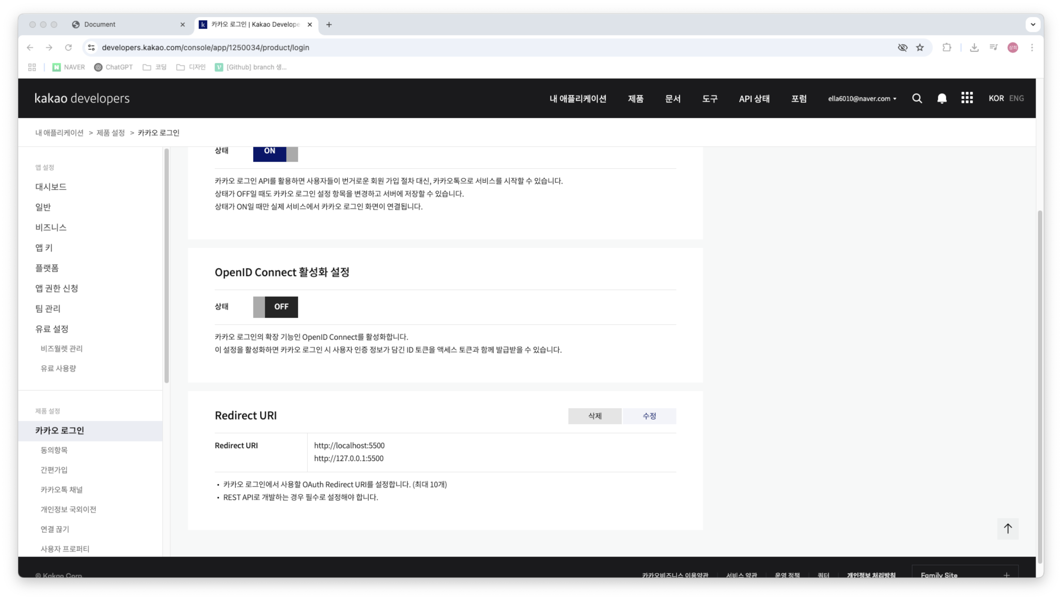Switch language to KOR
This screenshot has width=1062, height=600.
pos(996,98)
